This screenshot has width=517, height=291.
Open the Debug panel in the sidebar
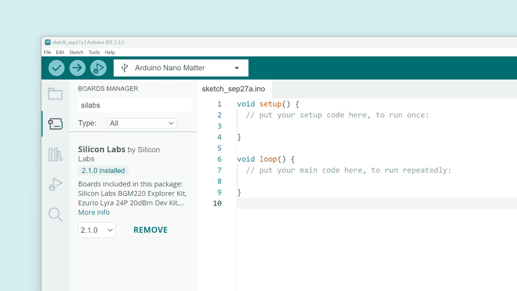point(55,184)
